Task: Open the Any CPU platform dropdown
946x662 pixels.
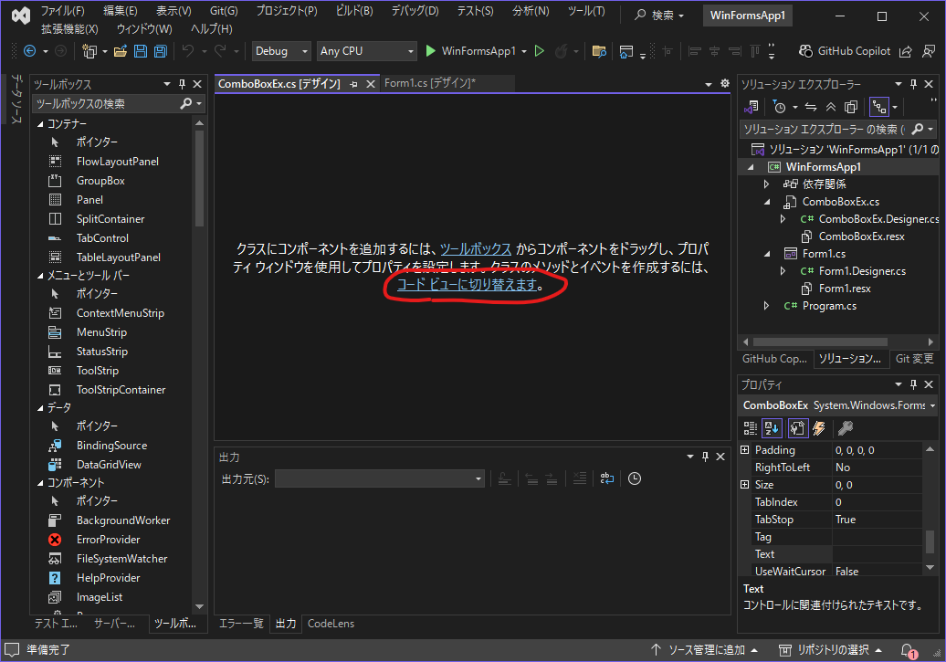Action: [x=367, y=52]
